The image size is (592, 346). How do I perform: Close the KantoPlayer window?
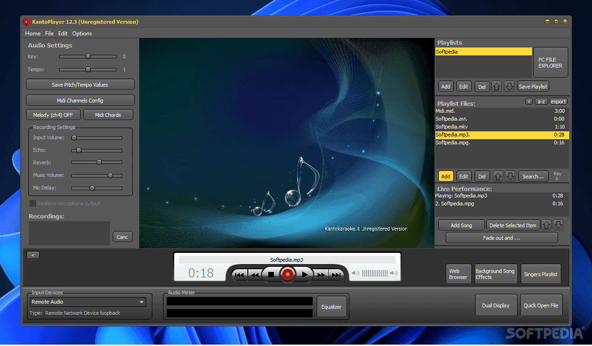coord(565,21)
